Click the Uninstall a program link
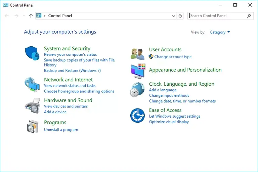 (61, 130)
